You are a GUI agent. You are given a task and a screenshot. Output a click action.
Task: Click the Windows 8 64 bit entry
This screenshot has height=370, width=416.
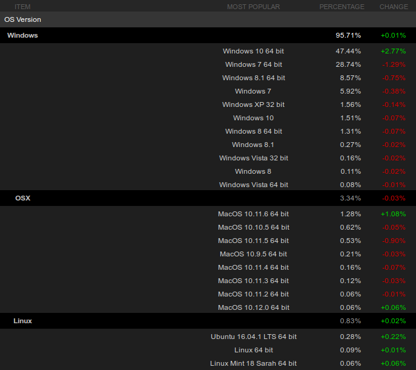tap(253, 131)
